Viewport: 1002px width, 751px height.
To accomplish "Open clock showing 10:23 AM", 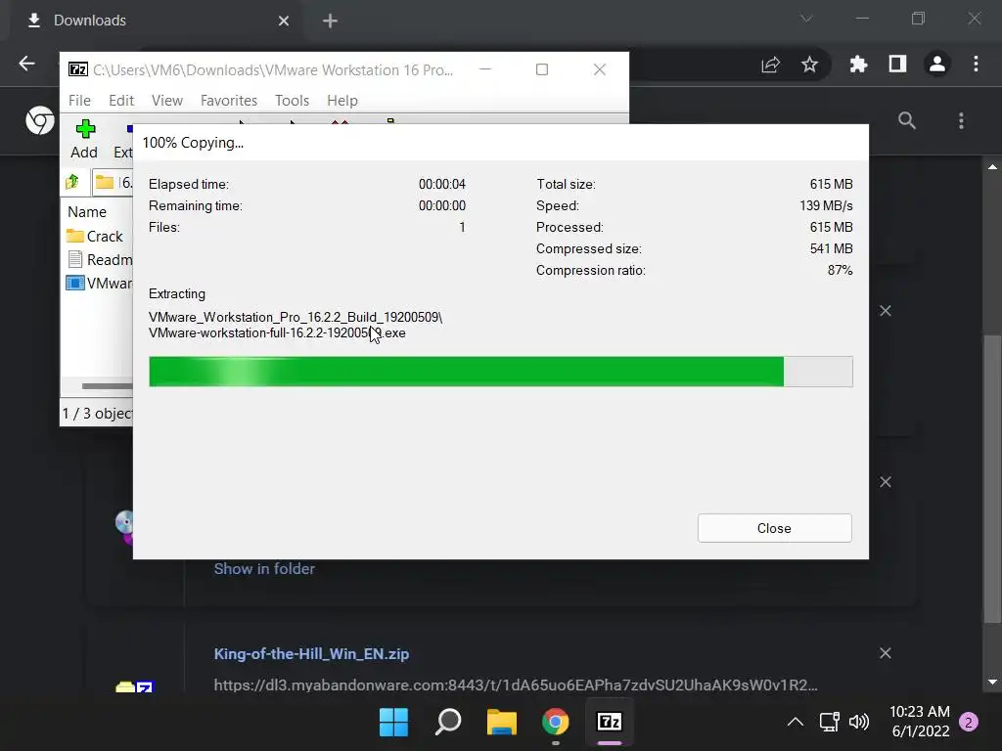I will coord(920,722).
